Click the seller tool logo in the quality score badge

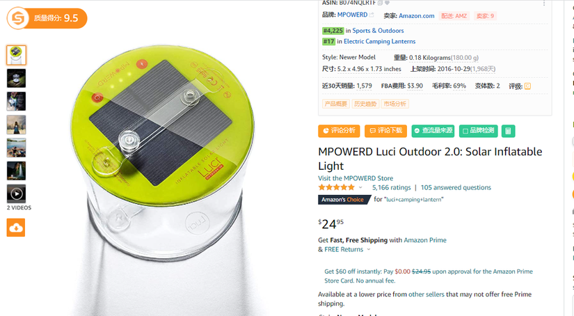coord(18,18)
